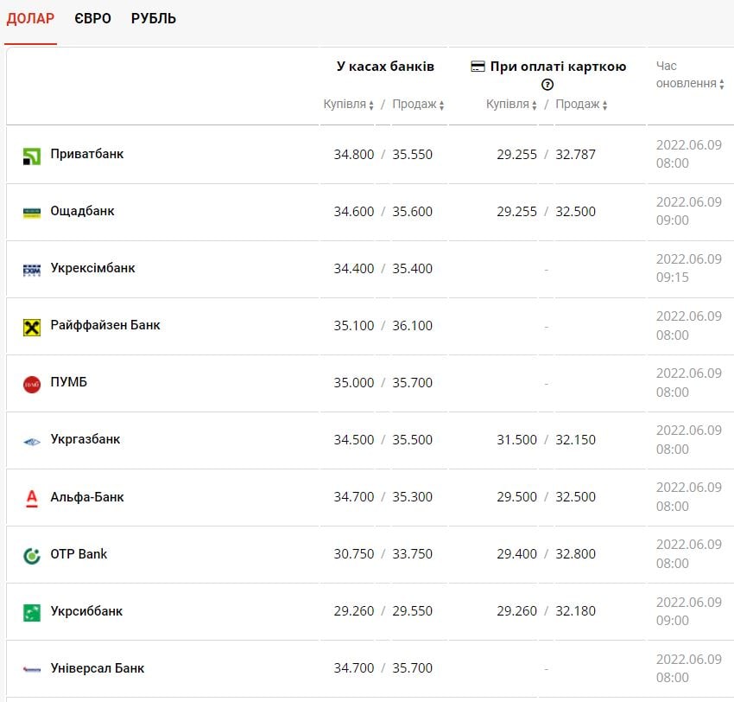Sort by card payment Продаж column
Image resolution: width=734 pixels, height=702 pixels.
[581, 105]
